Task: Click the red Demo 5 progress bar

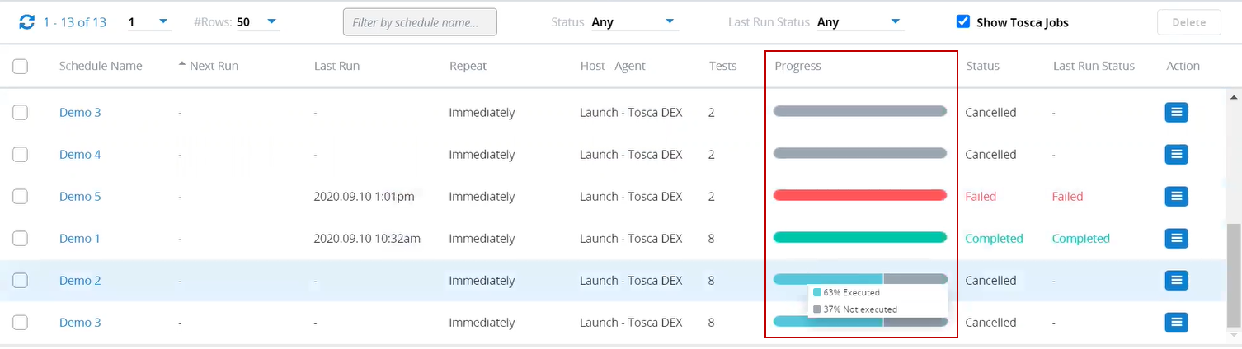Action: click(x=859, y=196)
